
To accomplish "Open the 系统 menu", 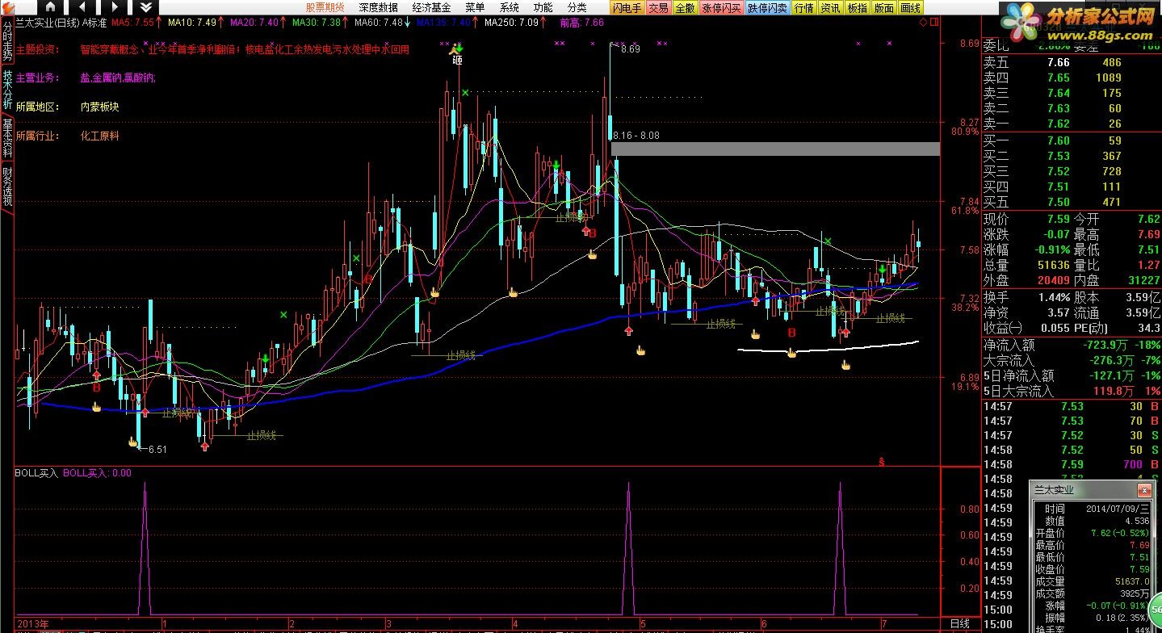I will tap(510, 7).
